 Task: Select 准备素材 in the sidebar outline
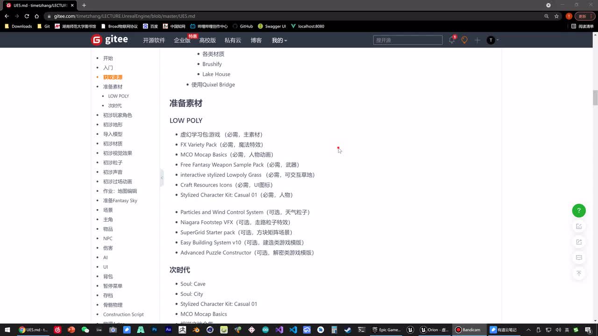[113, 87]
